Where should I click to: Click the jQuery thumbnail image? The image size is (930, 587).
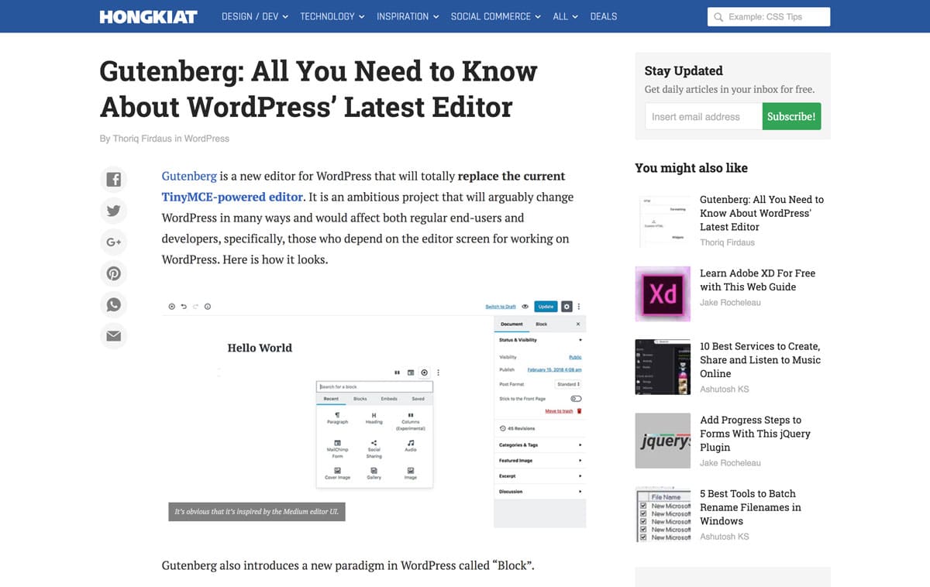pos(663,441)
